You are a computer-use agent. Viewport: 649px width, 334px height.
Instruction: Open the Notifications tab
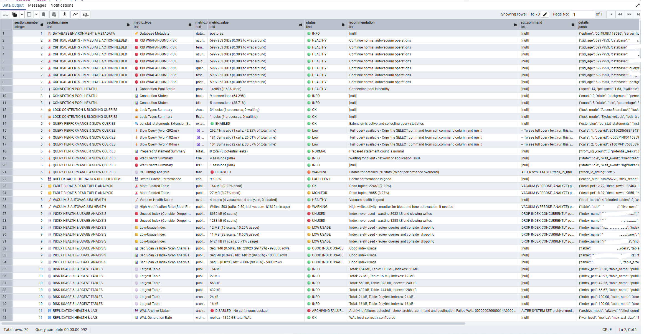point(62,5)
